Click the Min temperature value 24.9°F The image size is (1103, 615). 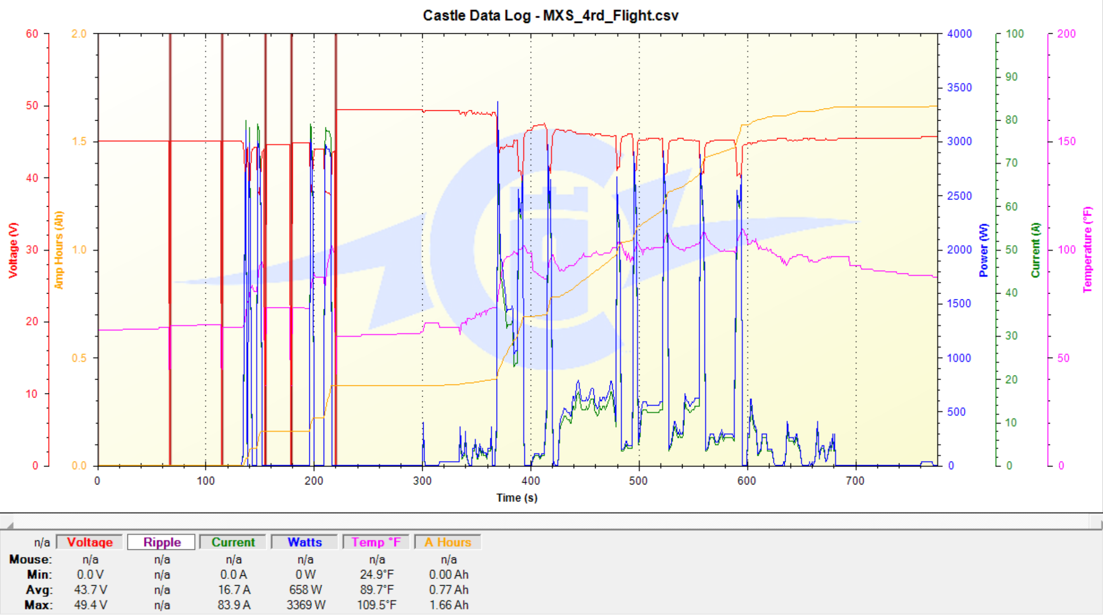377,575
